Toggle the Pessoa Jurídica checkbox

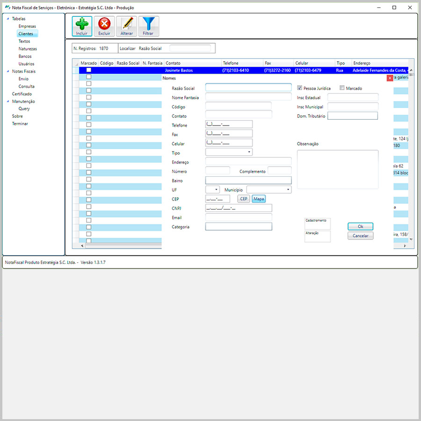click(x=299, y=88)
